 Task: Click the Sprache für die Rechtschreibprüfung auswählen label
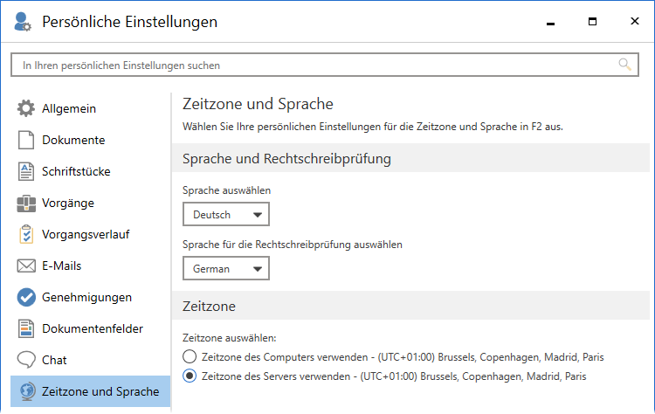pyautogui.click(x=293, y=245)
